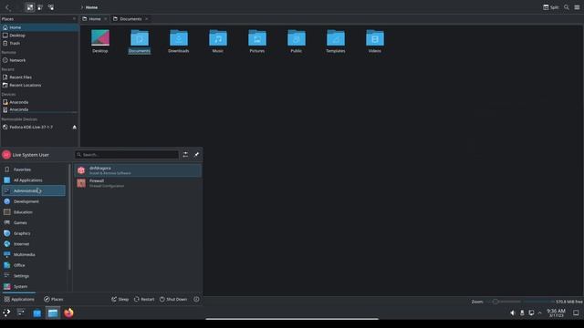Close the Places panel

(x=74, y=19)
